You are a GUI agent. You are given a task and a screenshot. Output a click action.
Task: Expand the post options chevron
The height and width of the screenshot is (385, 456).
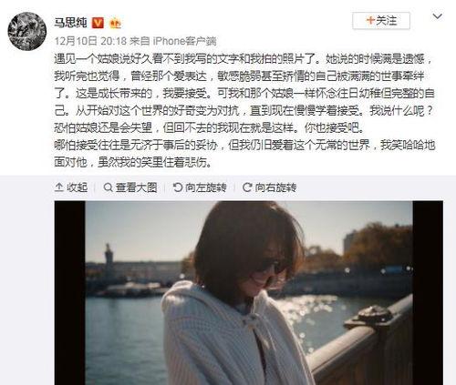tap(437, 16)
